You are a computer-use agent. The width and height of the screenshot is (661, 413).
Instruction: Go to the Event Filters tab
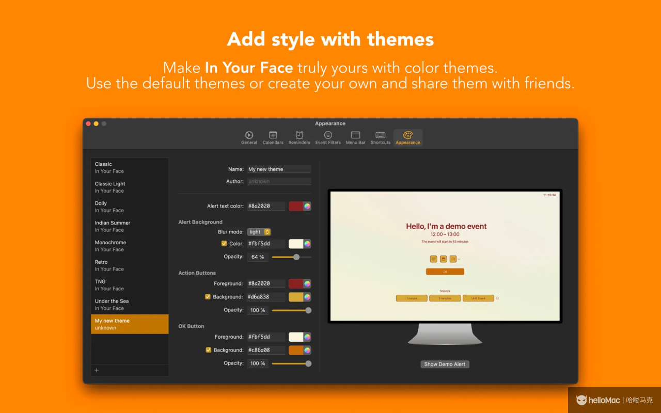(328, 138)
